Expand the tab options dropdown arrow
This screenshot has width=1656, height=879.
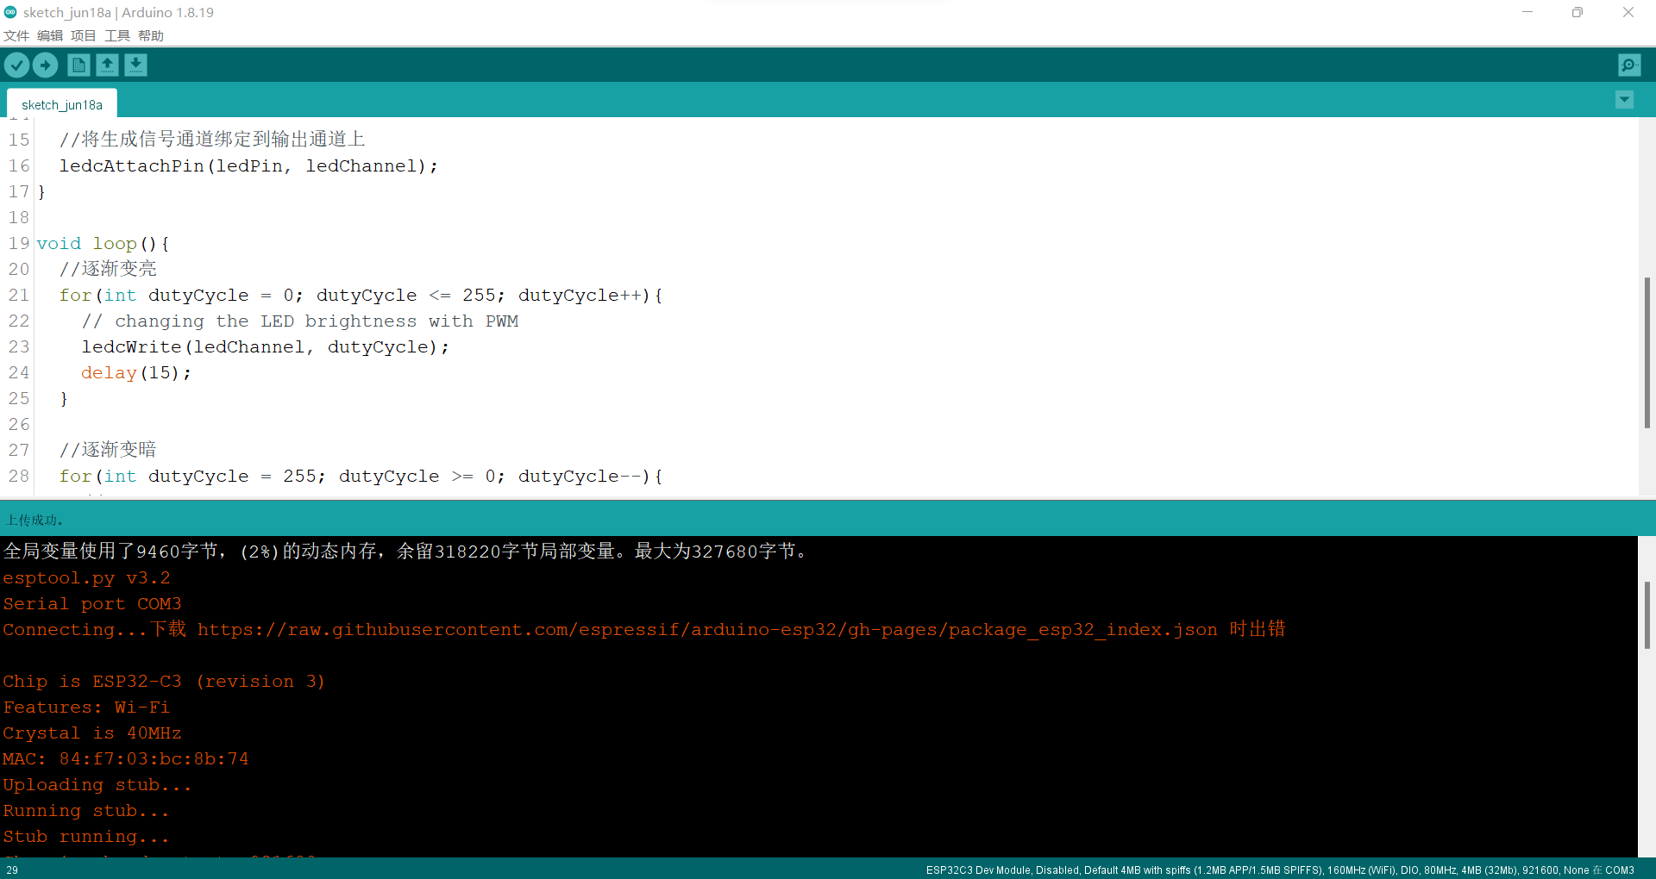pyautogui.click(x=1624, y=100)
